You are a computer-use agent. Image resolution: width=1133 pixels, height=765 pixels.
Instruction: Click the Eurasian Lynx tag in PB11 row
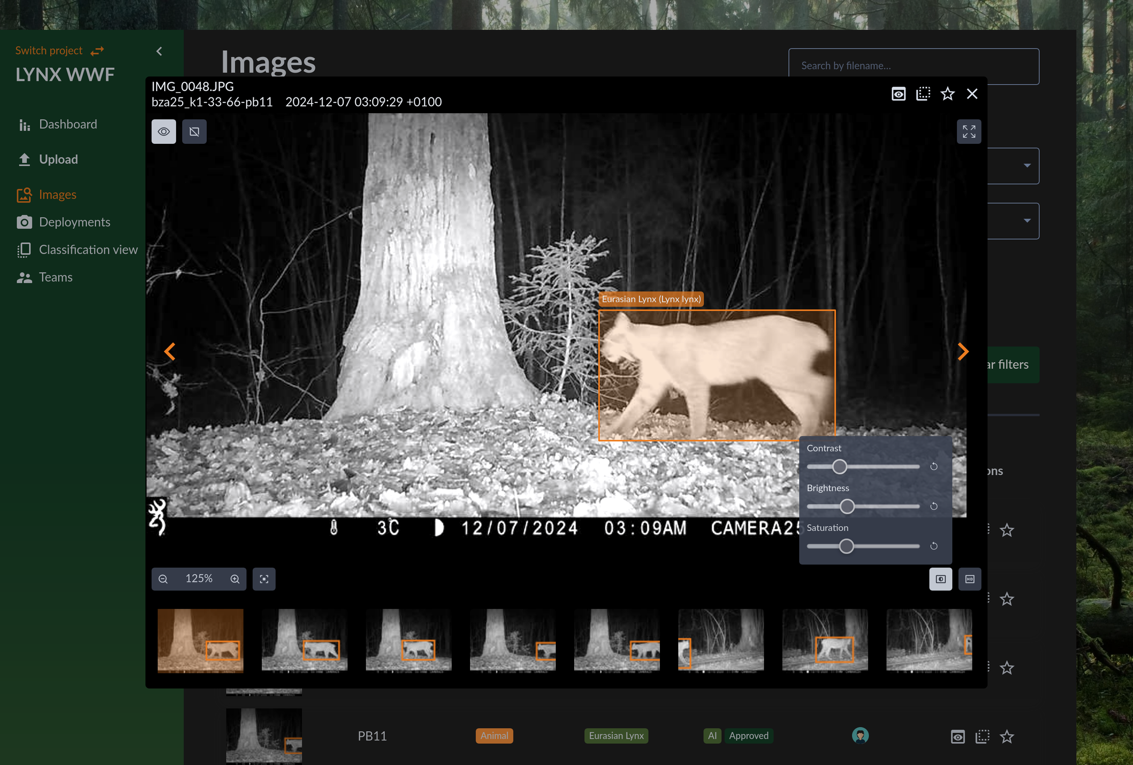pyautogui.click(x=617, y=736)
